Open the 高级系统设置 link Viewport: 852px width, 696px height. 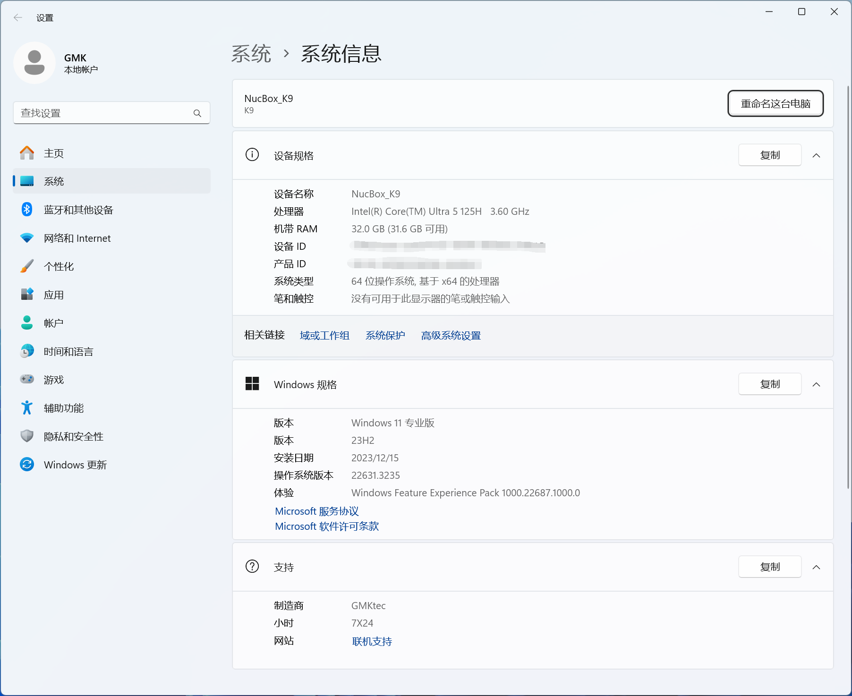click(x=451, y=336)
